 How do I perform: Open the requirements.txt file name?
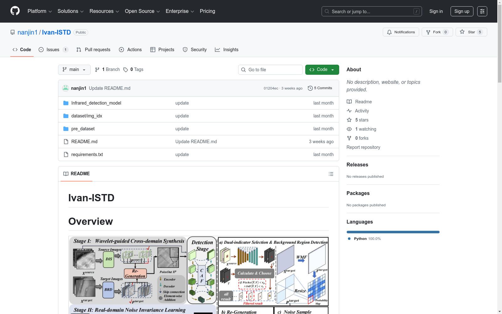coord(87,154)
